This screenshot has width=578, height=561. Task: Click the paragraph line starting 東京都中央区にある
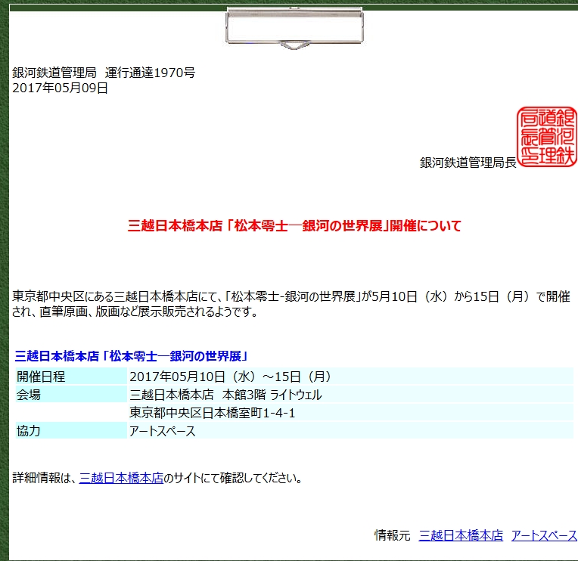(x=291, y=296)
